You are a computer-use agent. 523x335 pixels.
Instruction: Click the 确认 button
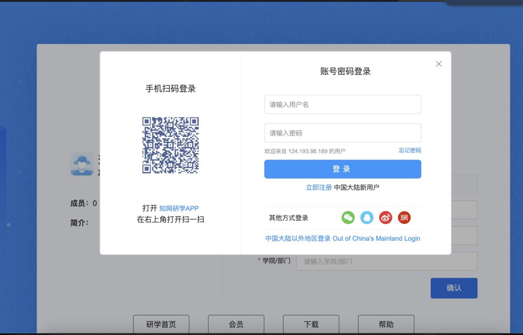click(453, 288)
